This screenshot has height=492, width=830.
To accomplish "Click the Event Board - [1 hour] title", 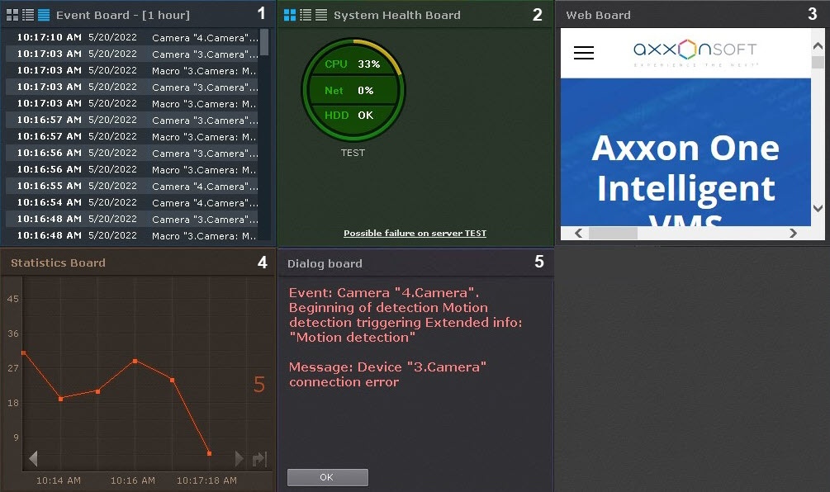I will pos(123,16).
